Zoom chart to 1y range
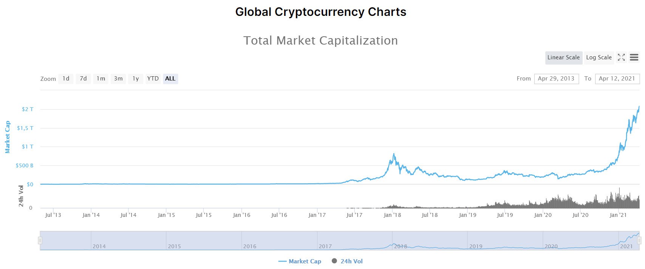This screenshot has height=269, width=645. (x=136, y=79)
